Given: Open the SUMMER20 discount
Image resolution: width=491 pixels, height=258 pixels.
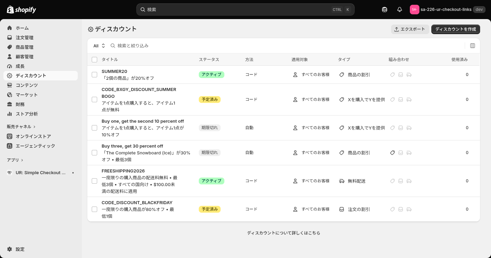Looking at the screenshot, I should [x=114, y=71].
